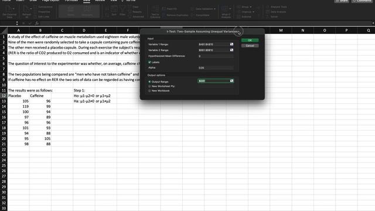This screenshot has width=375, height=211.
Task: Click Reapply filter in the ribbon
Action: click(135, 12)
